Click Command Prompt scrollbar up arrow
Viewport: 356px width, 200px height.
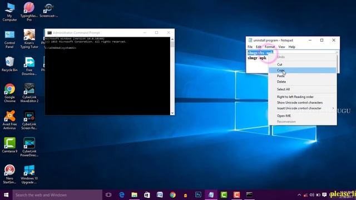(172, 39)
